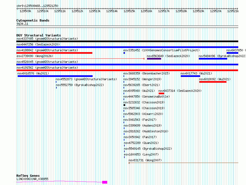Select the blue esv3351452 small marker
The height and width of the screenshot is (185, 246).
pos(124,53)
